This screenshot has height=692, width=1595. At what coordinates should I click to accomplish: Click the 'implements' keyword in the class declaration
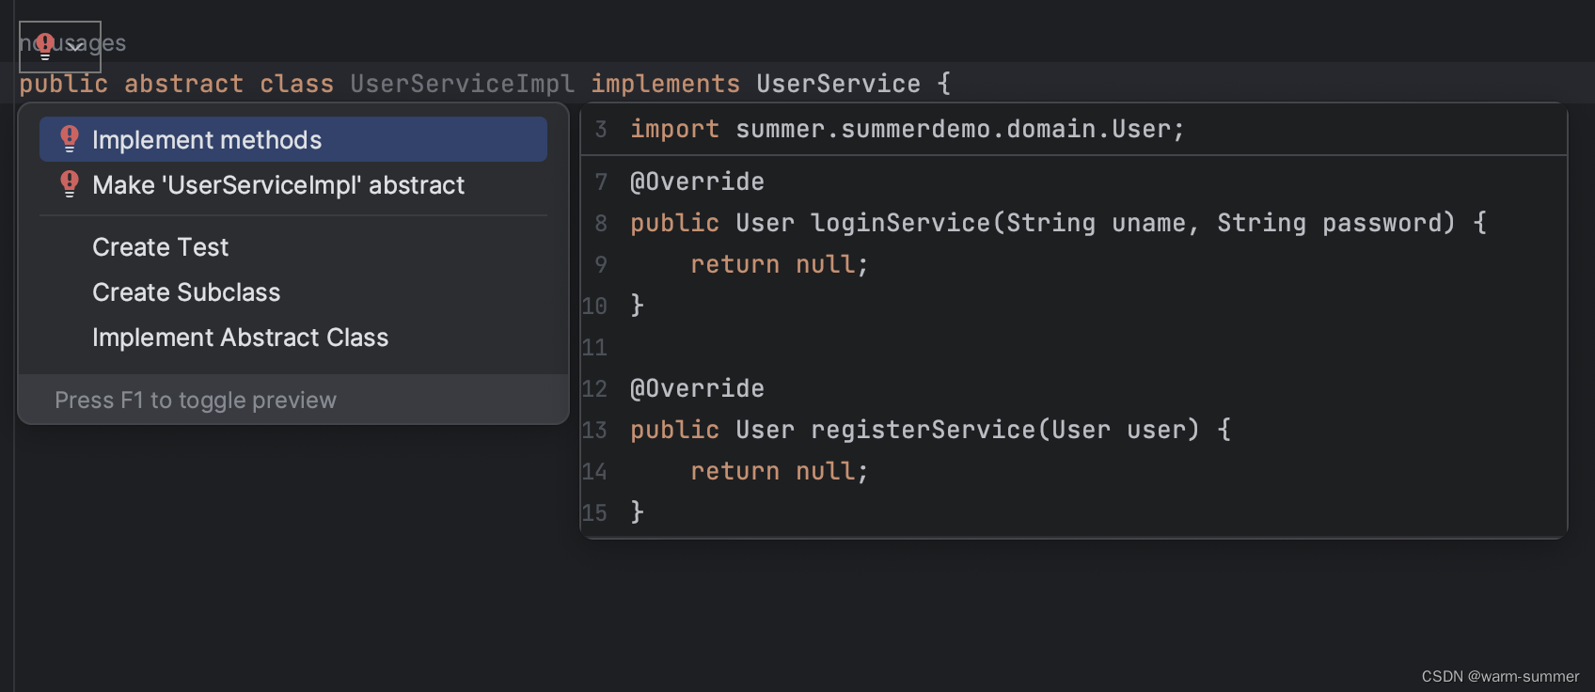665,84
